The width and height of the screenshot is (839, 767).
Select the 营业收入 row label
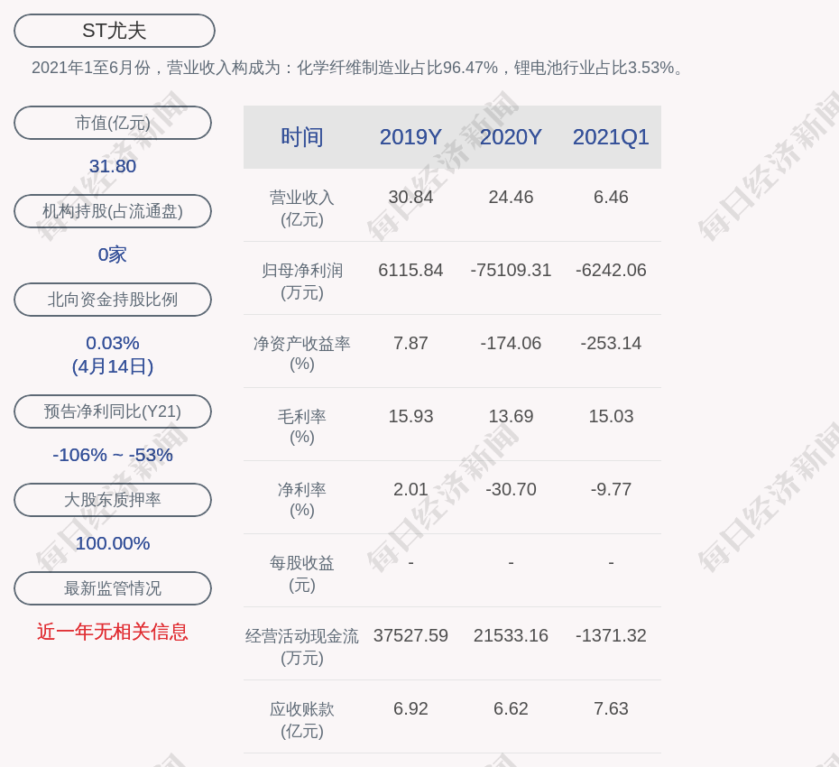click(x=302, y=208)
